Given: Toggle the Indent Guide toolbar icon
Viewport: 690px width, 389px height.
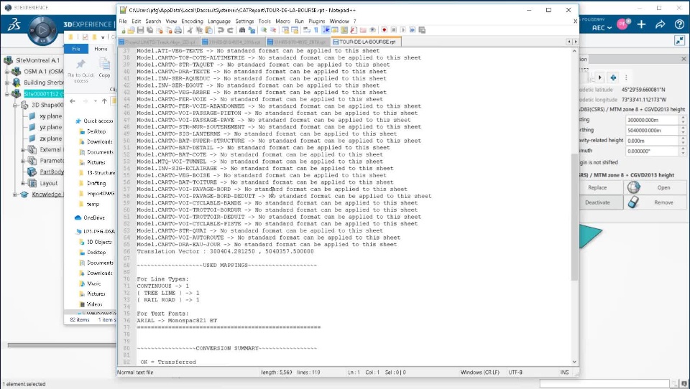Looking at the screenshot, I should coord(326,30).
